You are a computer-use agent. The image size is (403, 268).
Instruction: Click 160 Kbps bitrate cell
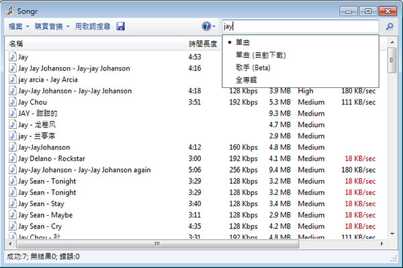[x=243, y=147]
